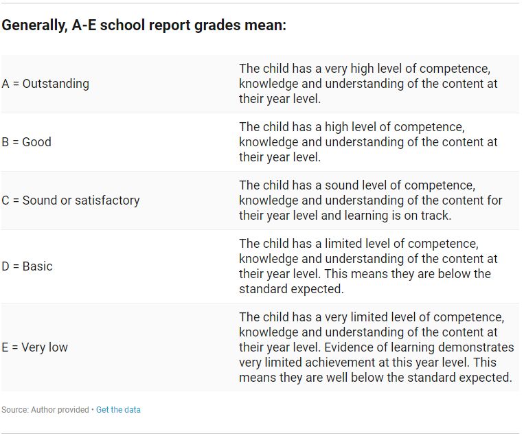Click the grade B 'high level of competence' description

[x=368, y=142]
